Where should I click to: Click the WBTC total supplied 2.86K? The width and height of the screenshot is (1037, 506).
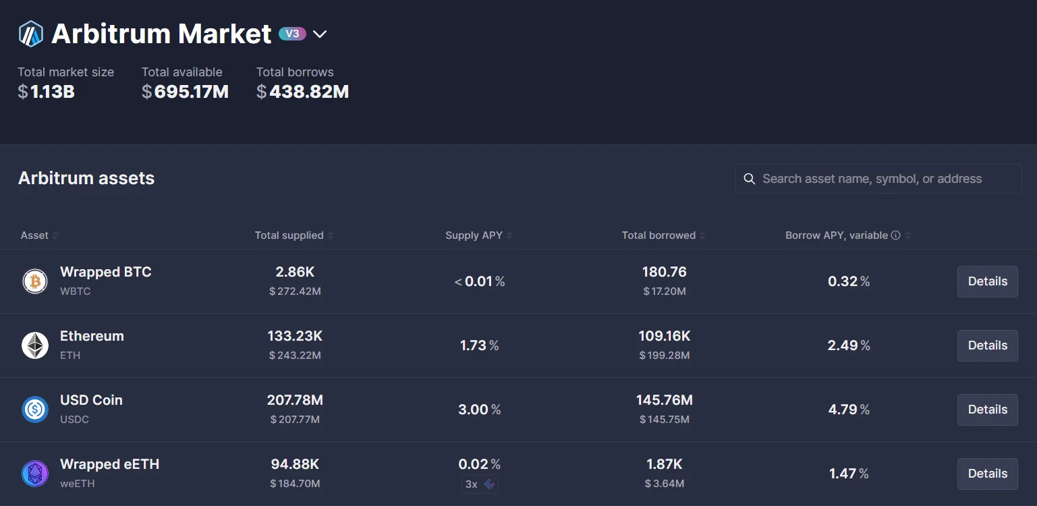[x=295, y=272]
